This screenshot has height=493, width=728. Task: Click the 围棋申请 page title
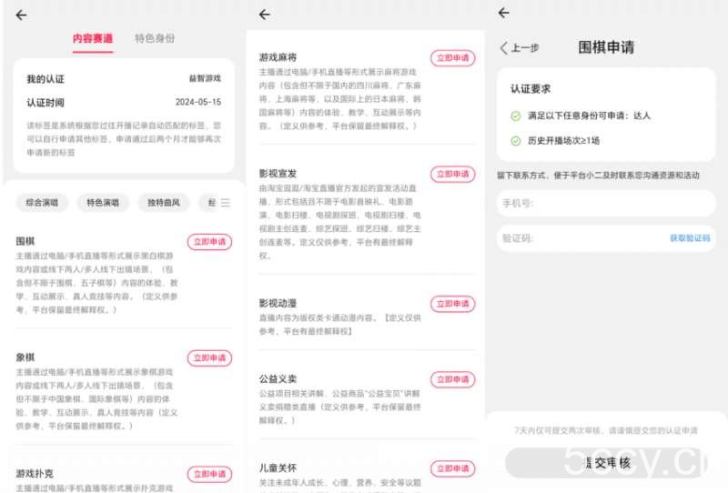click(x=606, y=47)
